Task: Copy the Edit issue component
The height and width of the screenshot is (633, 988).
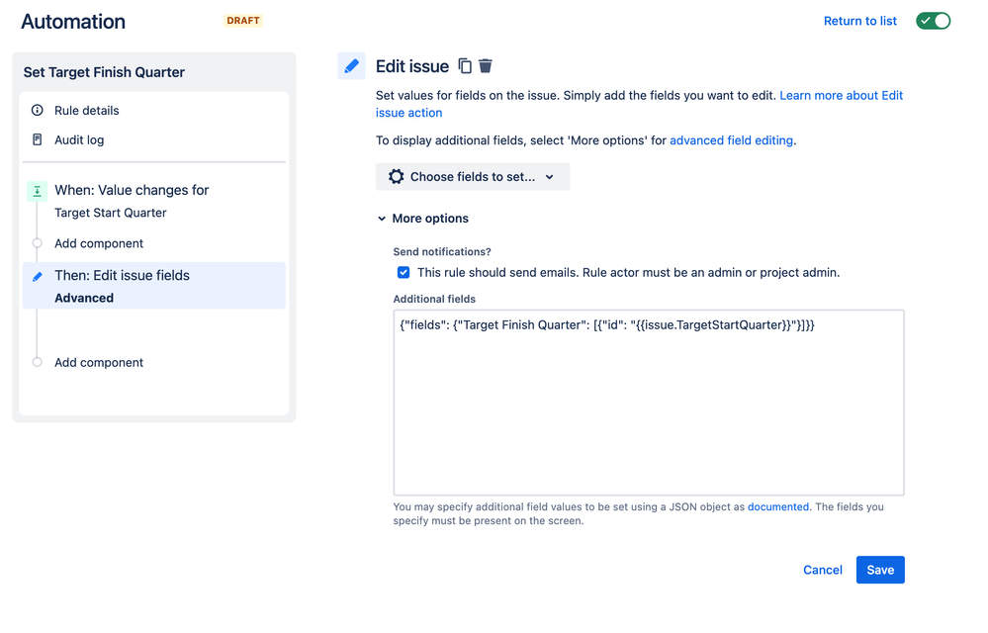Action: (x=465, y=65)
